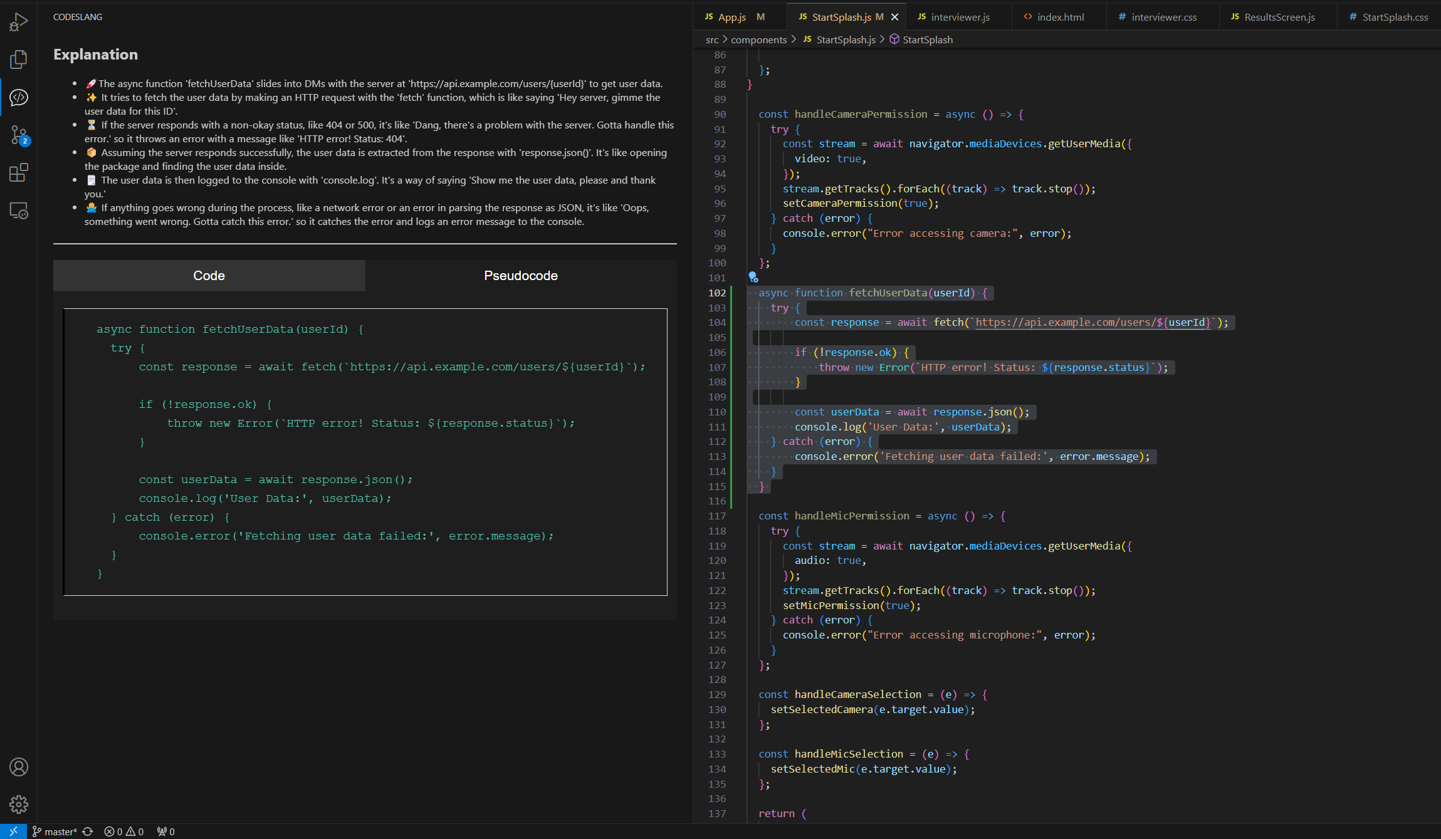The width and height of the screenshot is (1441, 839).
Task: Open the CodeSlang extension sidebar icon
Action: point(18,97)
